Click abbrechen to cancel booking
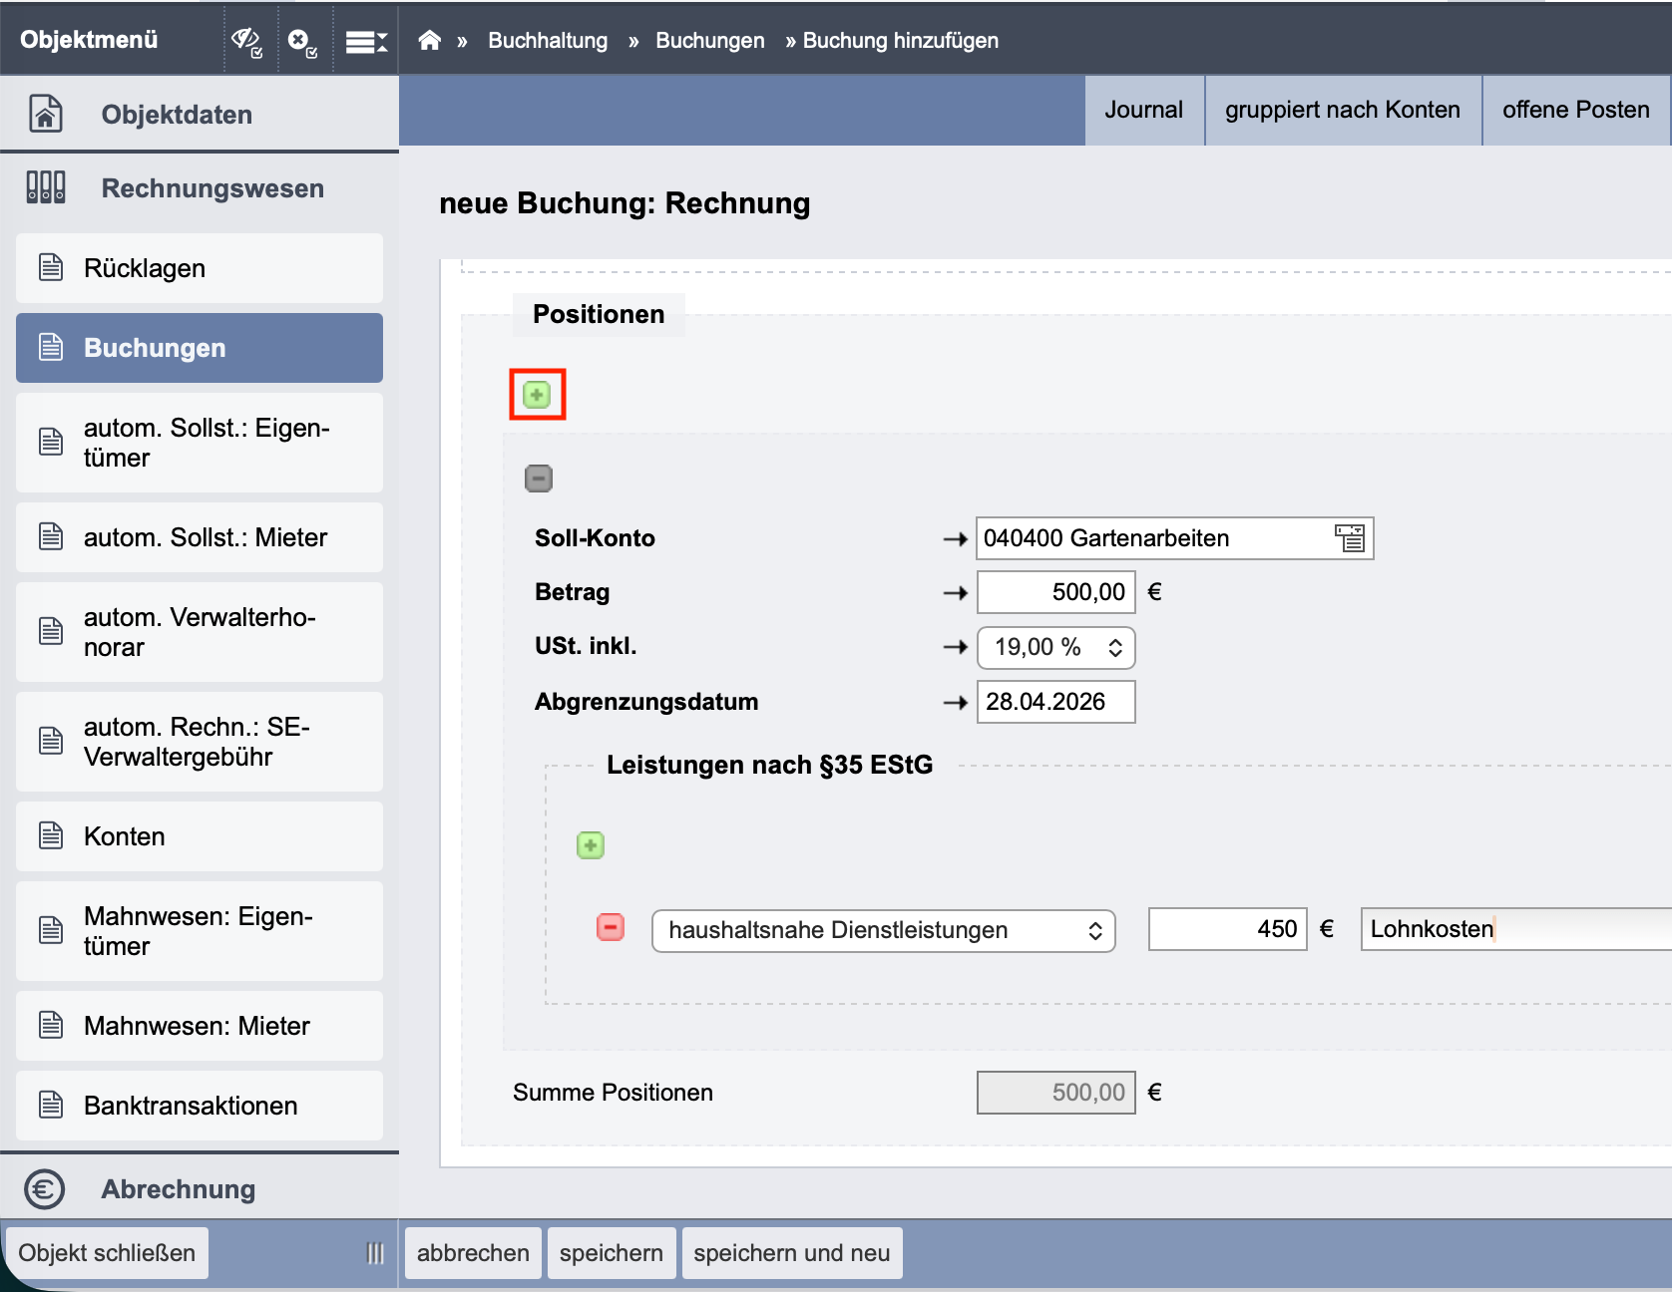 [473, 1253]
